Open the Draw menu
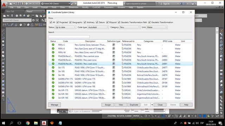The width and height of the screenshot is (225, 126). point(63,7)
